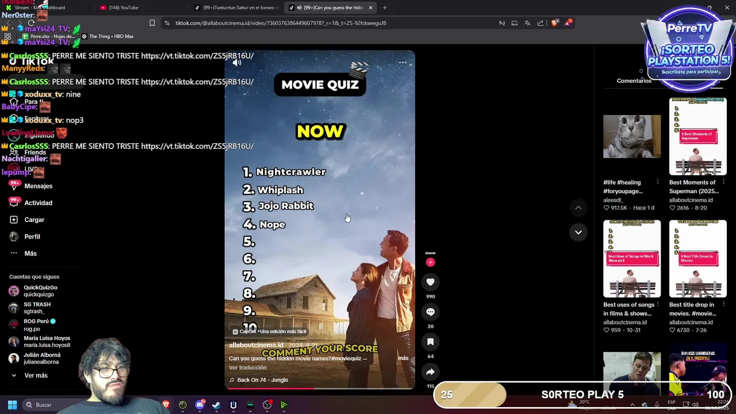Open options for the Best uses of songs video
Image resolution: width=736 pixels, height=414 pixels.
point(658,305)
